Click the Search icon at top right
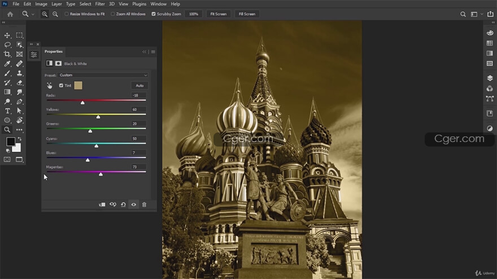Screen dimensions: 497x279 pyautogui.click(x=463, y=14)
